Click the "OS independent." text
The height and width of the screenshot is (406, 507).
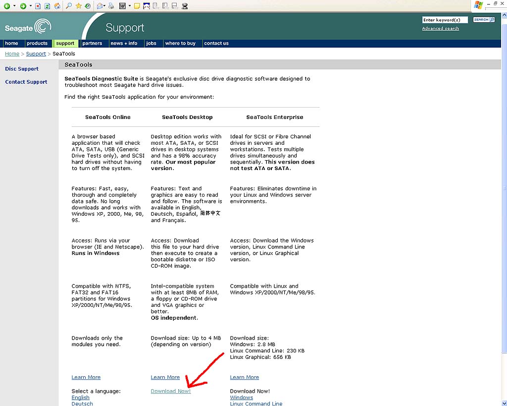pos(174,318)
